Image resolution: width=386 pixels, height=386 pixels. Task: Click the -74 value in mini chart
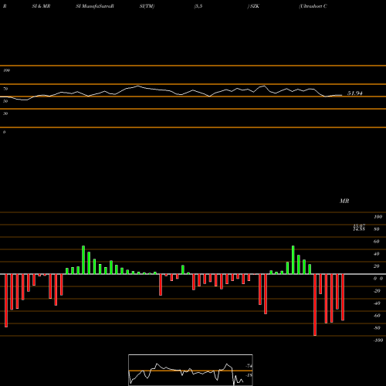249,366
